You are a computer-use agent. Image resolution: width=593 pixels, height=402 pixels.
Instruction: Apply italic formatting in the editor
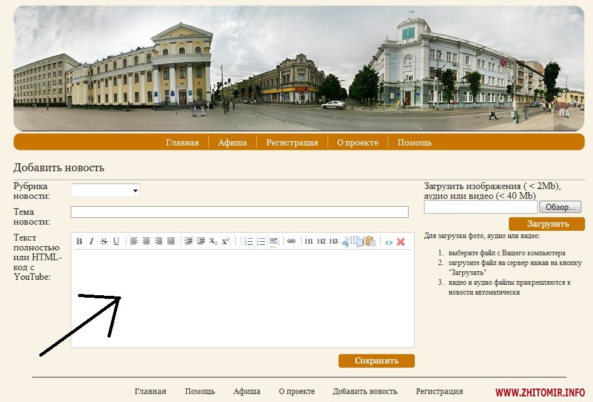[92, 241]
